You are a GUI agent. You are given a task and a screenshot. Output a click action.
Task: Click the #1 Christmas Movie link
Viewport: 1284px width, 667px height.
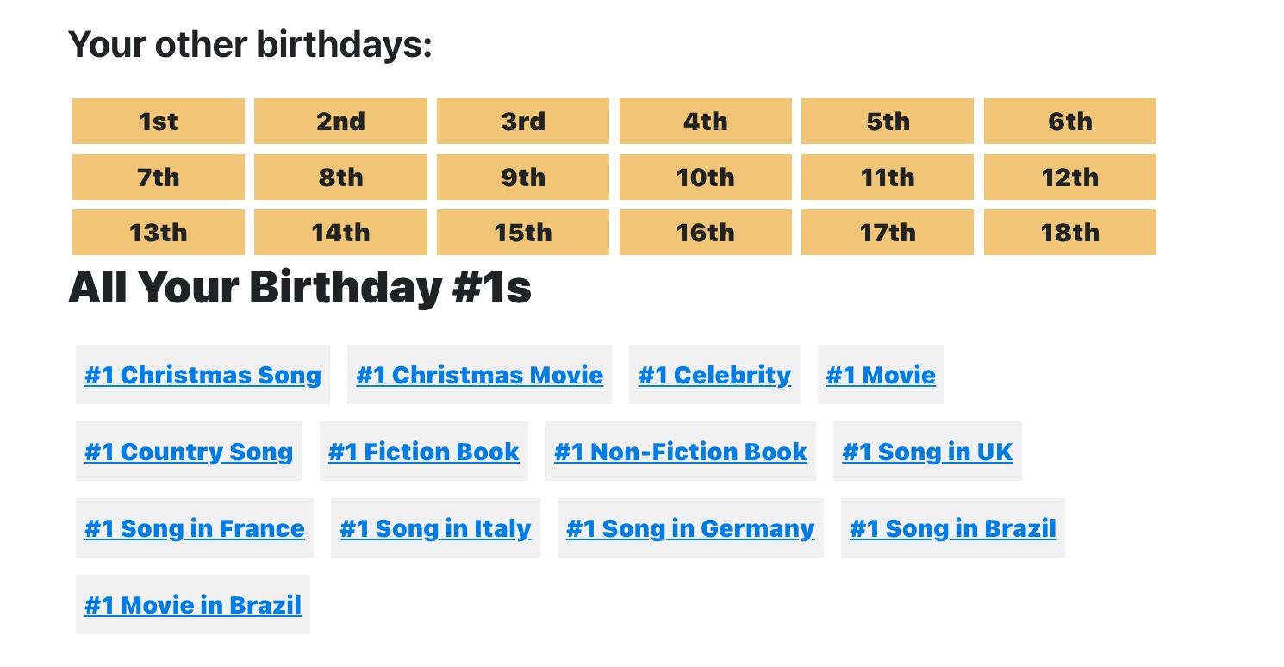[479, 375]
